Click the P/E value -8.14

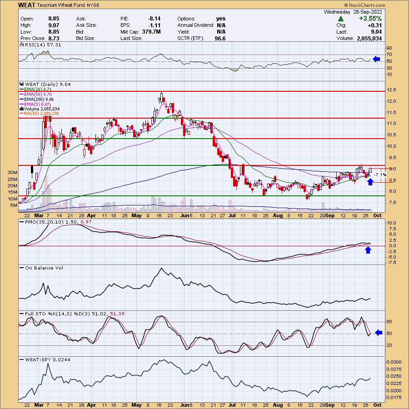(x=154, y=19)
